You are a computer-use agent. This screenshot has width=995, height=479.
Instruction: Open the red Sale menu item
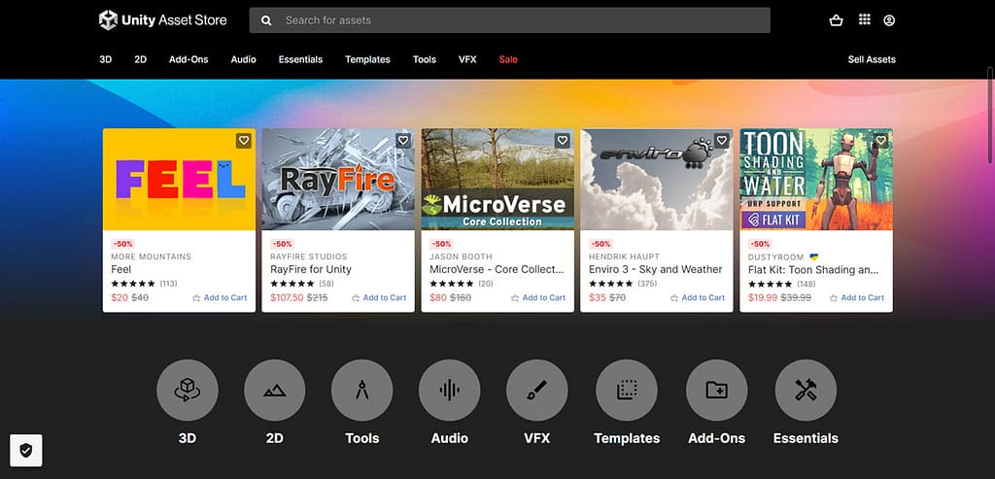pos(508,59)
